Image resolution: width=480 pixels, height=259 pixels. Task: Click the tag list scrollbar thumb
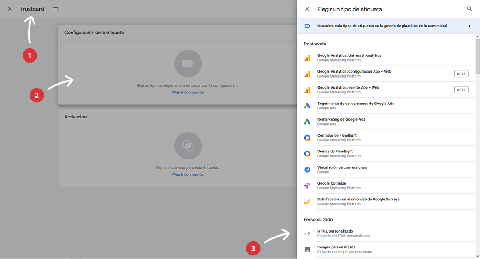point(477,56)
